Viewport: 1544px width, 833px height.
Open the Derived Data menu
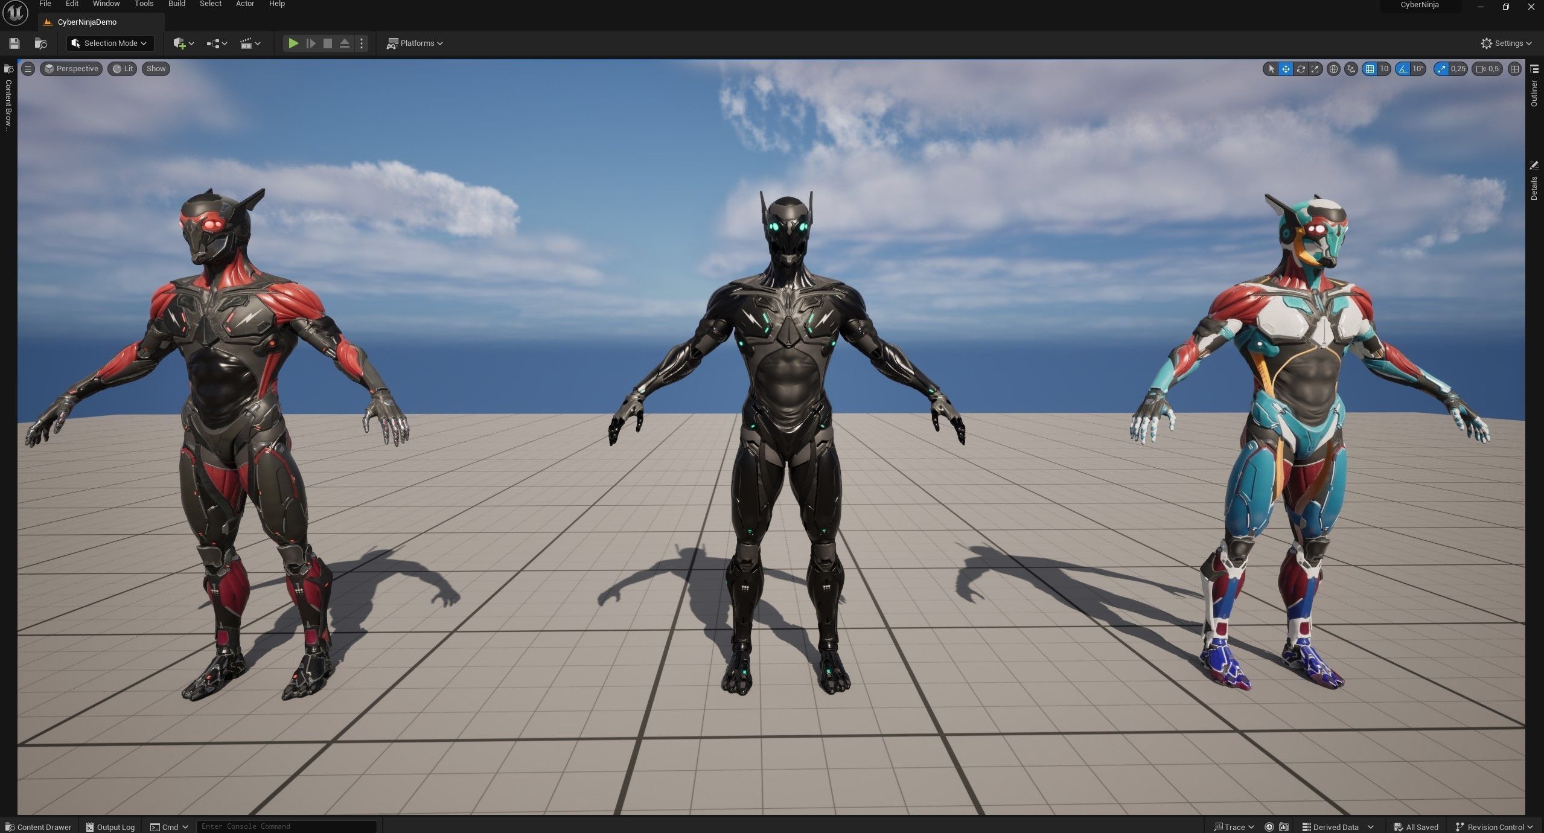tap(1338, 826)
